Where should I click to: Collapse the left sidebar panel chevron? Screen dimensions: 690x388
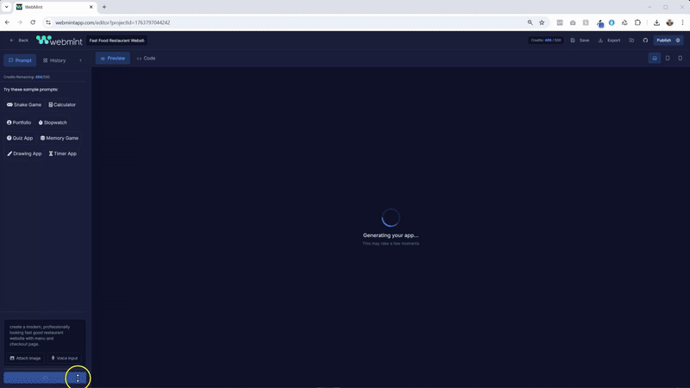pyautogui.click(x=80, y=60)
